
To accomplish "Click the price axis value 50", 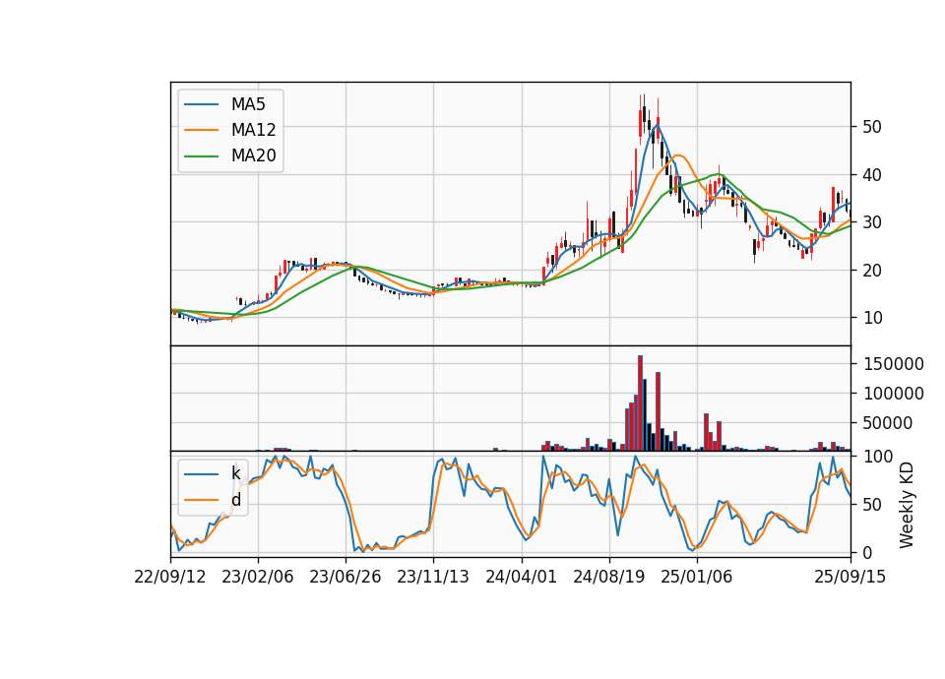I will coord(872,127).
